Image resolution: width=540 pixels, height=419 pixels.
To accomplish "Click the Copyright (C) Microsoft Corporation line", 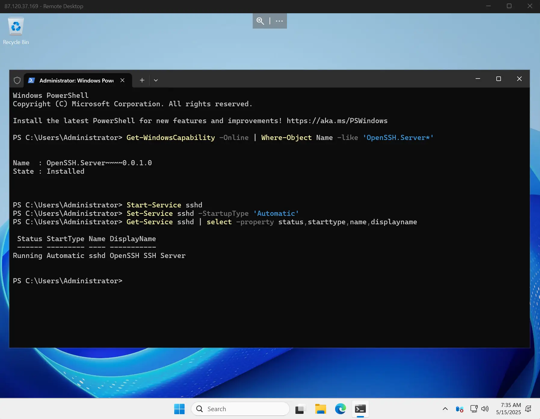I will click(132, 104).
